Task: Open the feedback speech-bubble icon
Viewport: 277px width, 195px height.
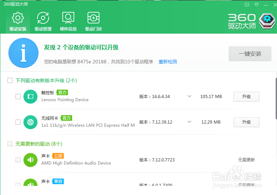Action: (247, 5)
